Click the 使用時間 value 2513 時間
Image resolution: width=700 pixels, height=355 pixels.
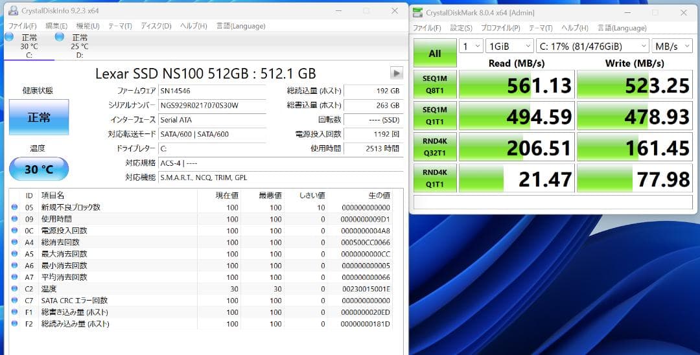[373, 148]
